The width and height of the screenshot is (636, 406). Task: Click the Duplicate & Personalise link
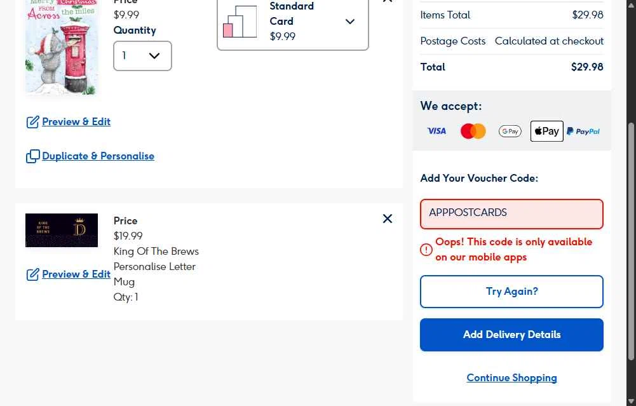click(x=98, y=156)
